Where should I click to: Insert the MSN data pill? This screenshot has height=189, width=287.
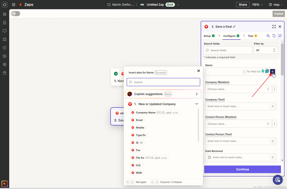(137, 173)
